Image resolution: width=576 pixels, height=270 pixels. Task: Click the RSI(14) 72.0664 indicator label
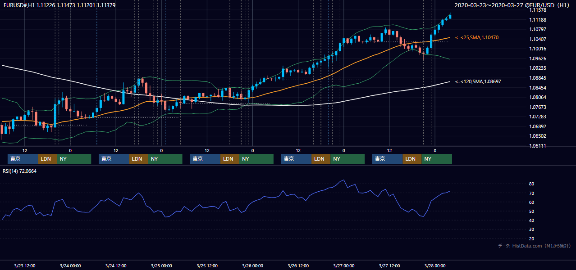tap(20, 171)
